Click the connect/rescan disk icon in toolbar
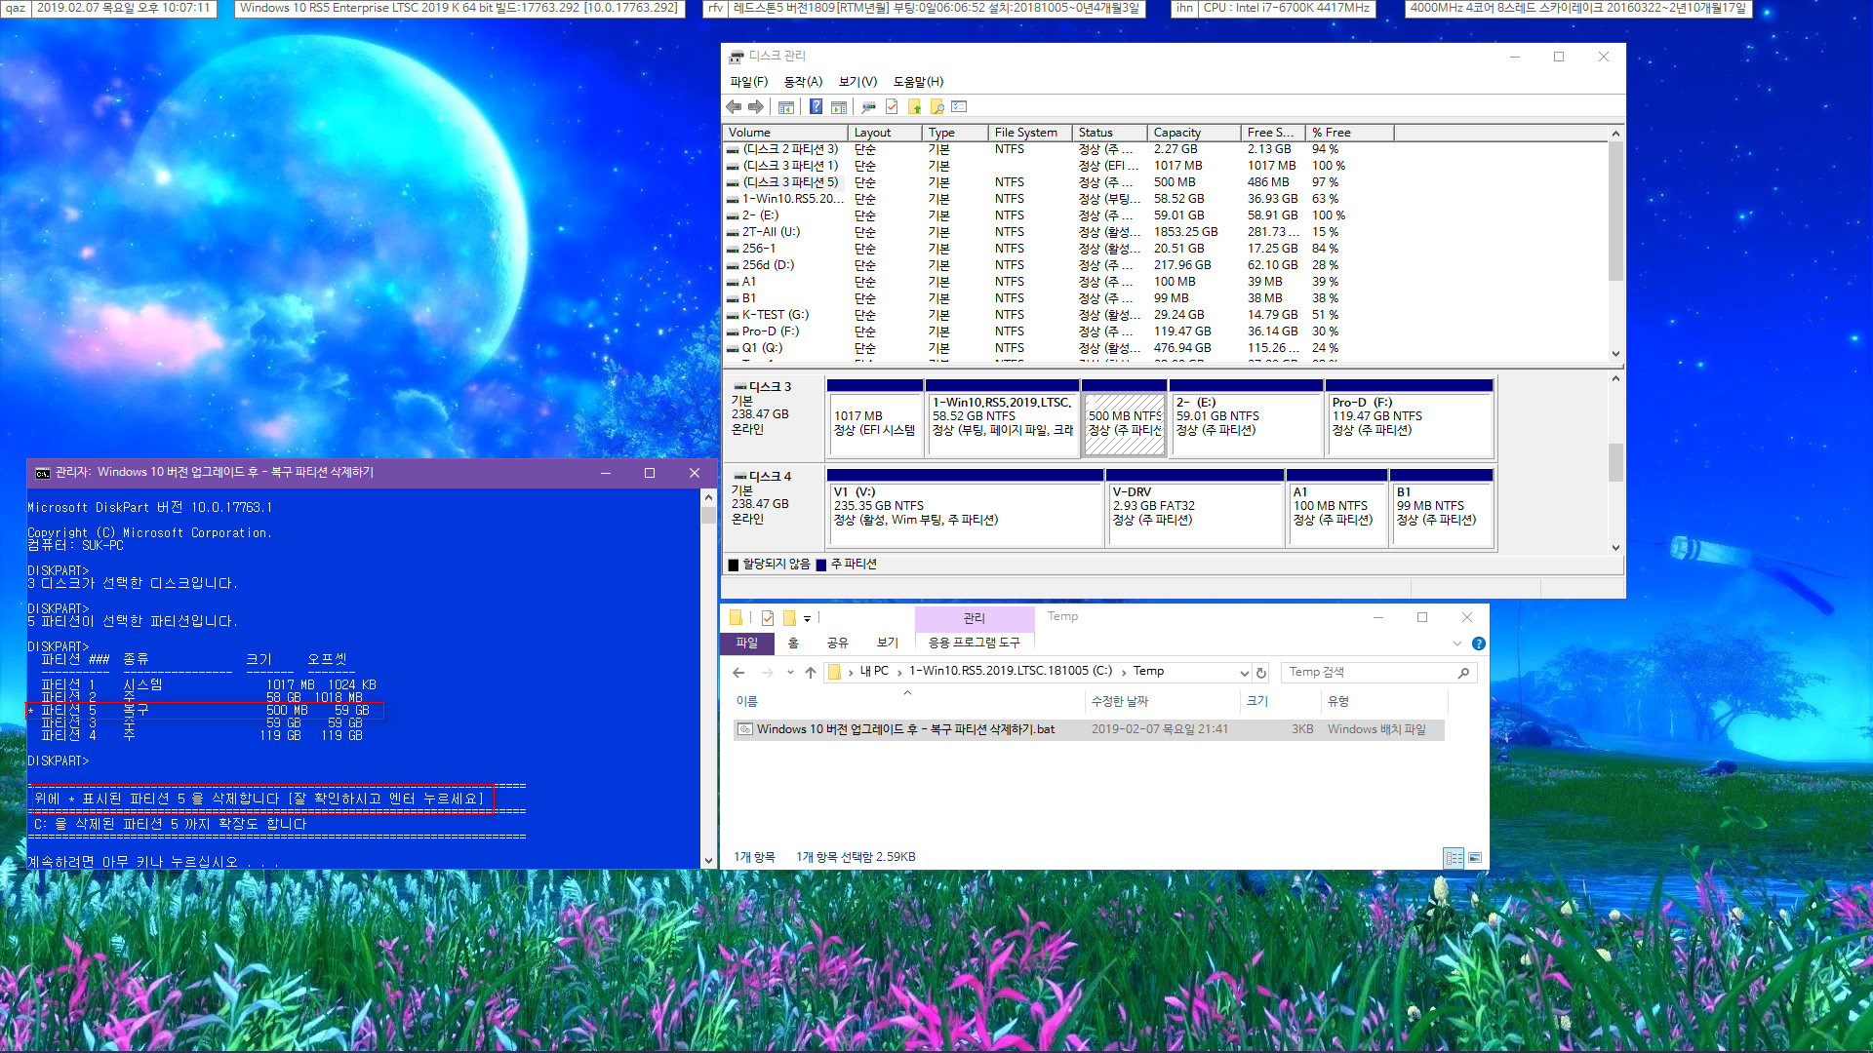 (868, 107)
